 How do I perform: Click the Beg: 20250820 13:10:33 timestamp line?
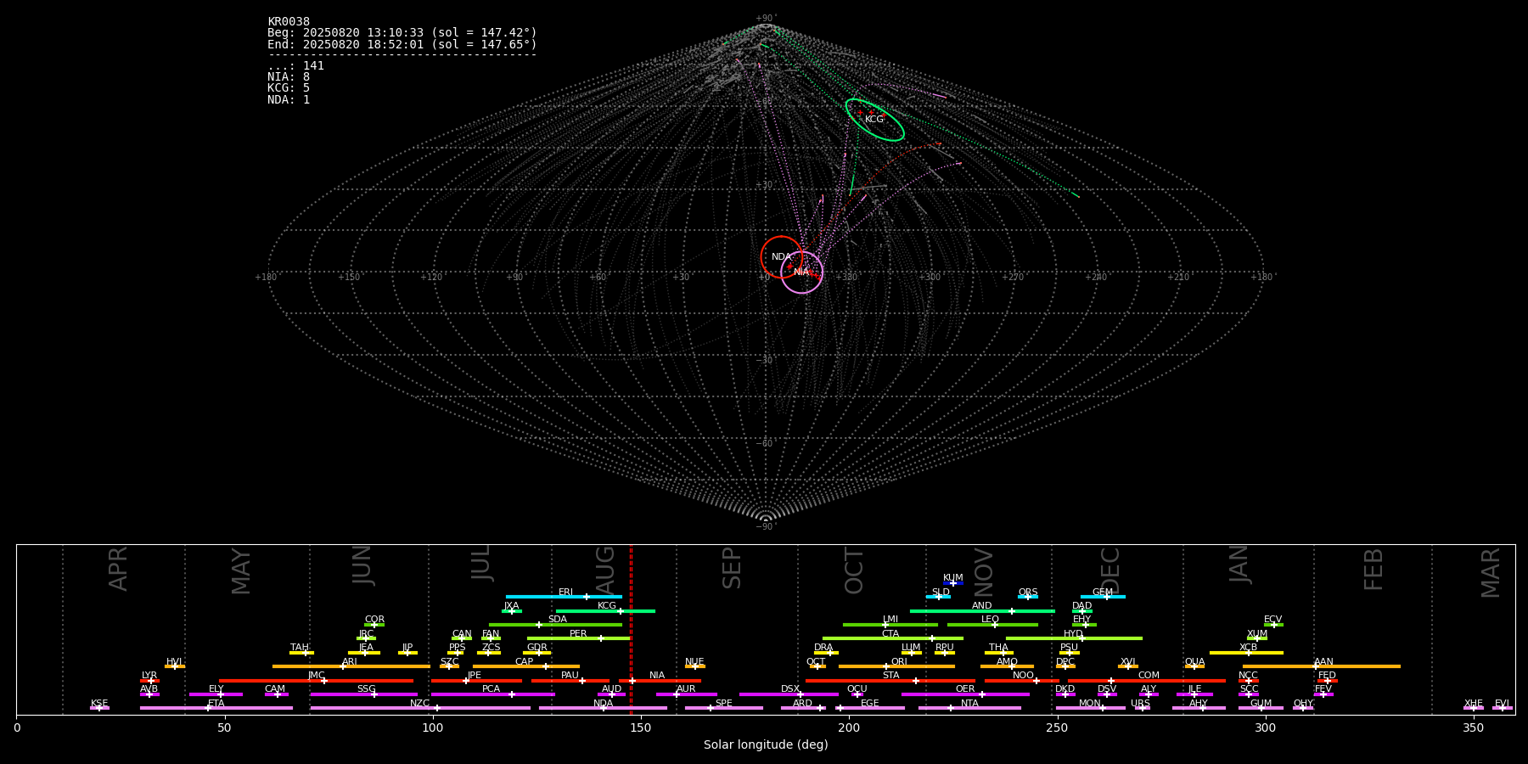coord(402,33)
